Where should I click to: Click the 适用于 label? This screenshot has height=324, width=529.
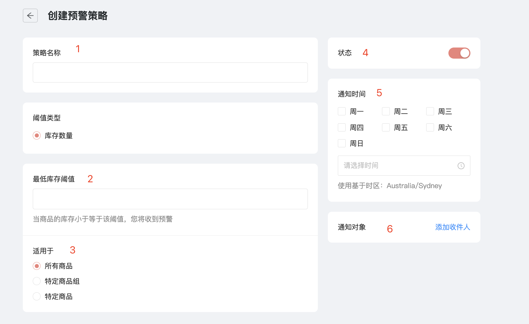pos(43,251)
